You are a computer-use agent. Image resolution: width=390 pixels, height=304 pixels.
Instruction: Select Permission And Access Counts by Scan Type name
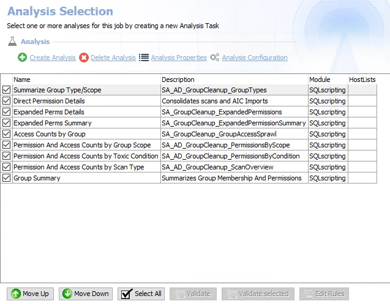(x=79, y=167)
